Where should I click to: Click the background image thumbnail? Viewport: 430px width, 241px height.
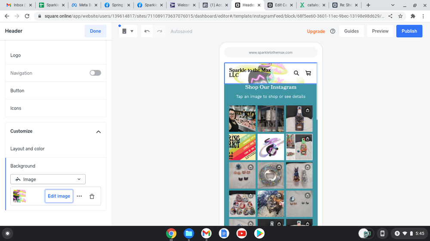click(x=19, y=196)
